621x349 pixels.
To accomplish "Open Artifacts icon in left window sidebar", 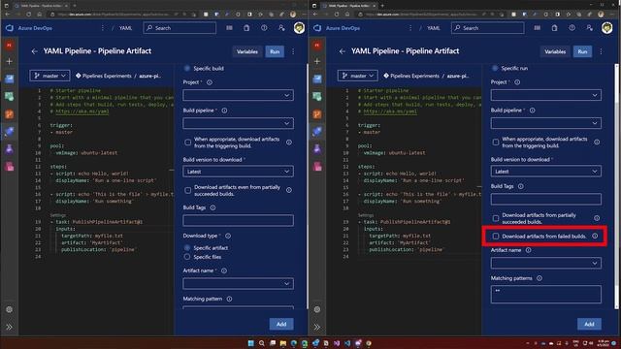I will click(x=9, y=166).
